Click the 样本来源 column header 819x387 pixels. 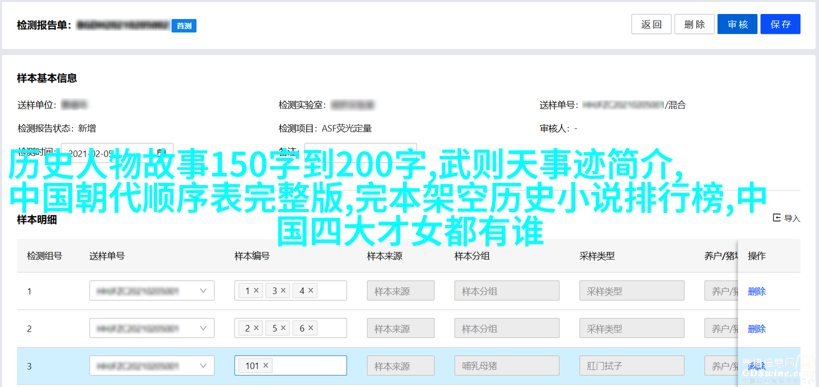[384, 255]
